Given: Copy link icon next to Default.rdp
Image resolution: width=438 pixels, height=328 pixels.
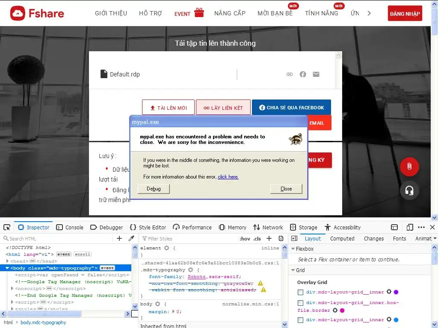Looking at the screenshot, I should pos(290,74).
